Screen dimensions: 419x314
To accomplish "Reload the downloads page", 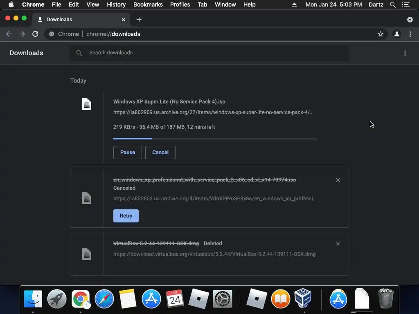I will click(35, 34).
